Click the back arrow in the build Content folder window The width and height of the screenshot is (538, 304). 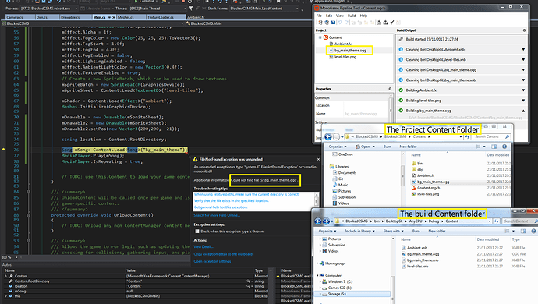(x=317, y=221)
